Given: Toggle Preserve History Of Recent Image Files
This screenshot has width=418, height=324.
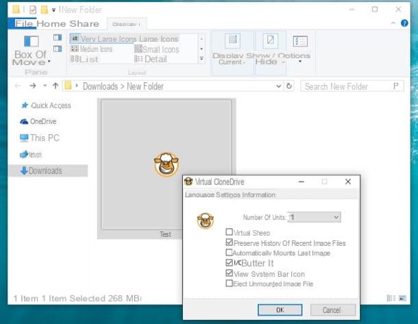Looking at the screenshot, I should click(x=229, y=242).
